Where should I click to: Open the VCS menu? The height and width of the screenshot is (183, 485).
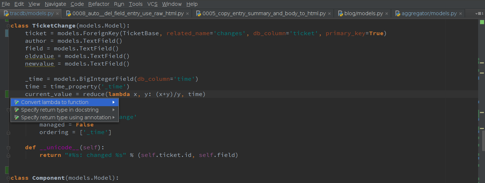tap(152, 4)
